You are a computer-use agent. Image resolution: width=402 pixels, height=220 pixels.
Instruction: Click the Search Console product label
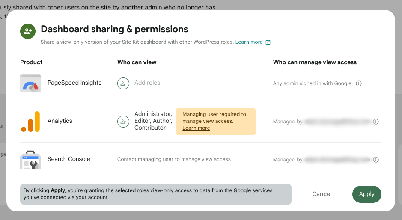coord(68,159)
